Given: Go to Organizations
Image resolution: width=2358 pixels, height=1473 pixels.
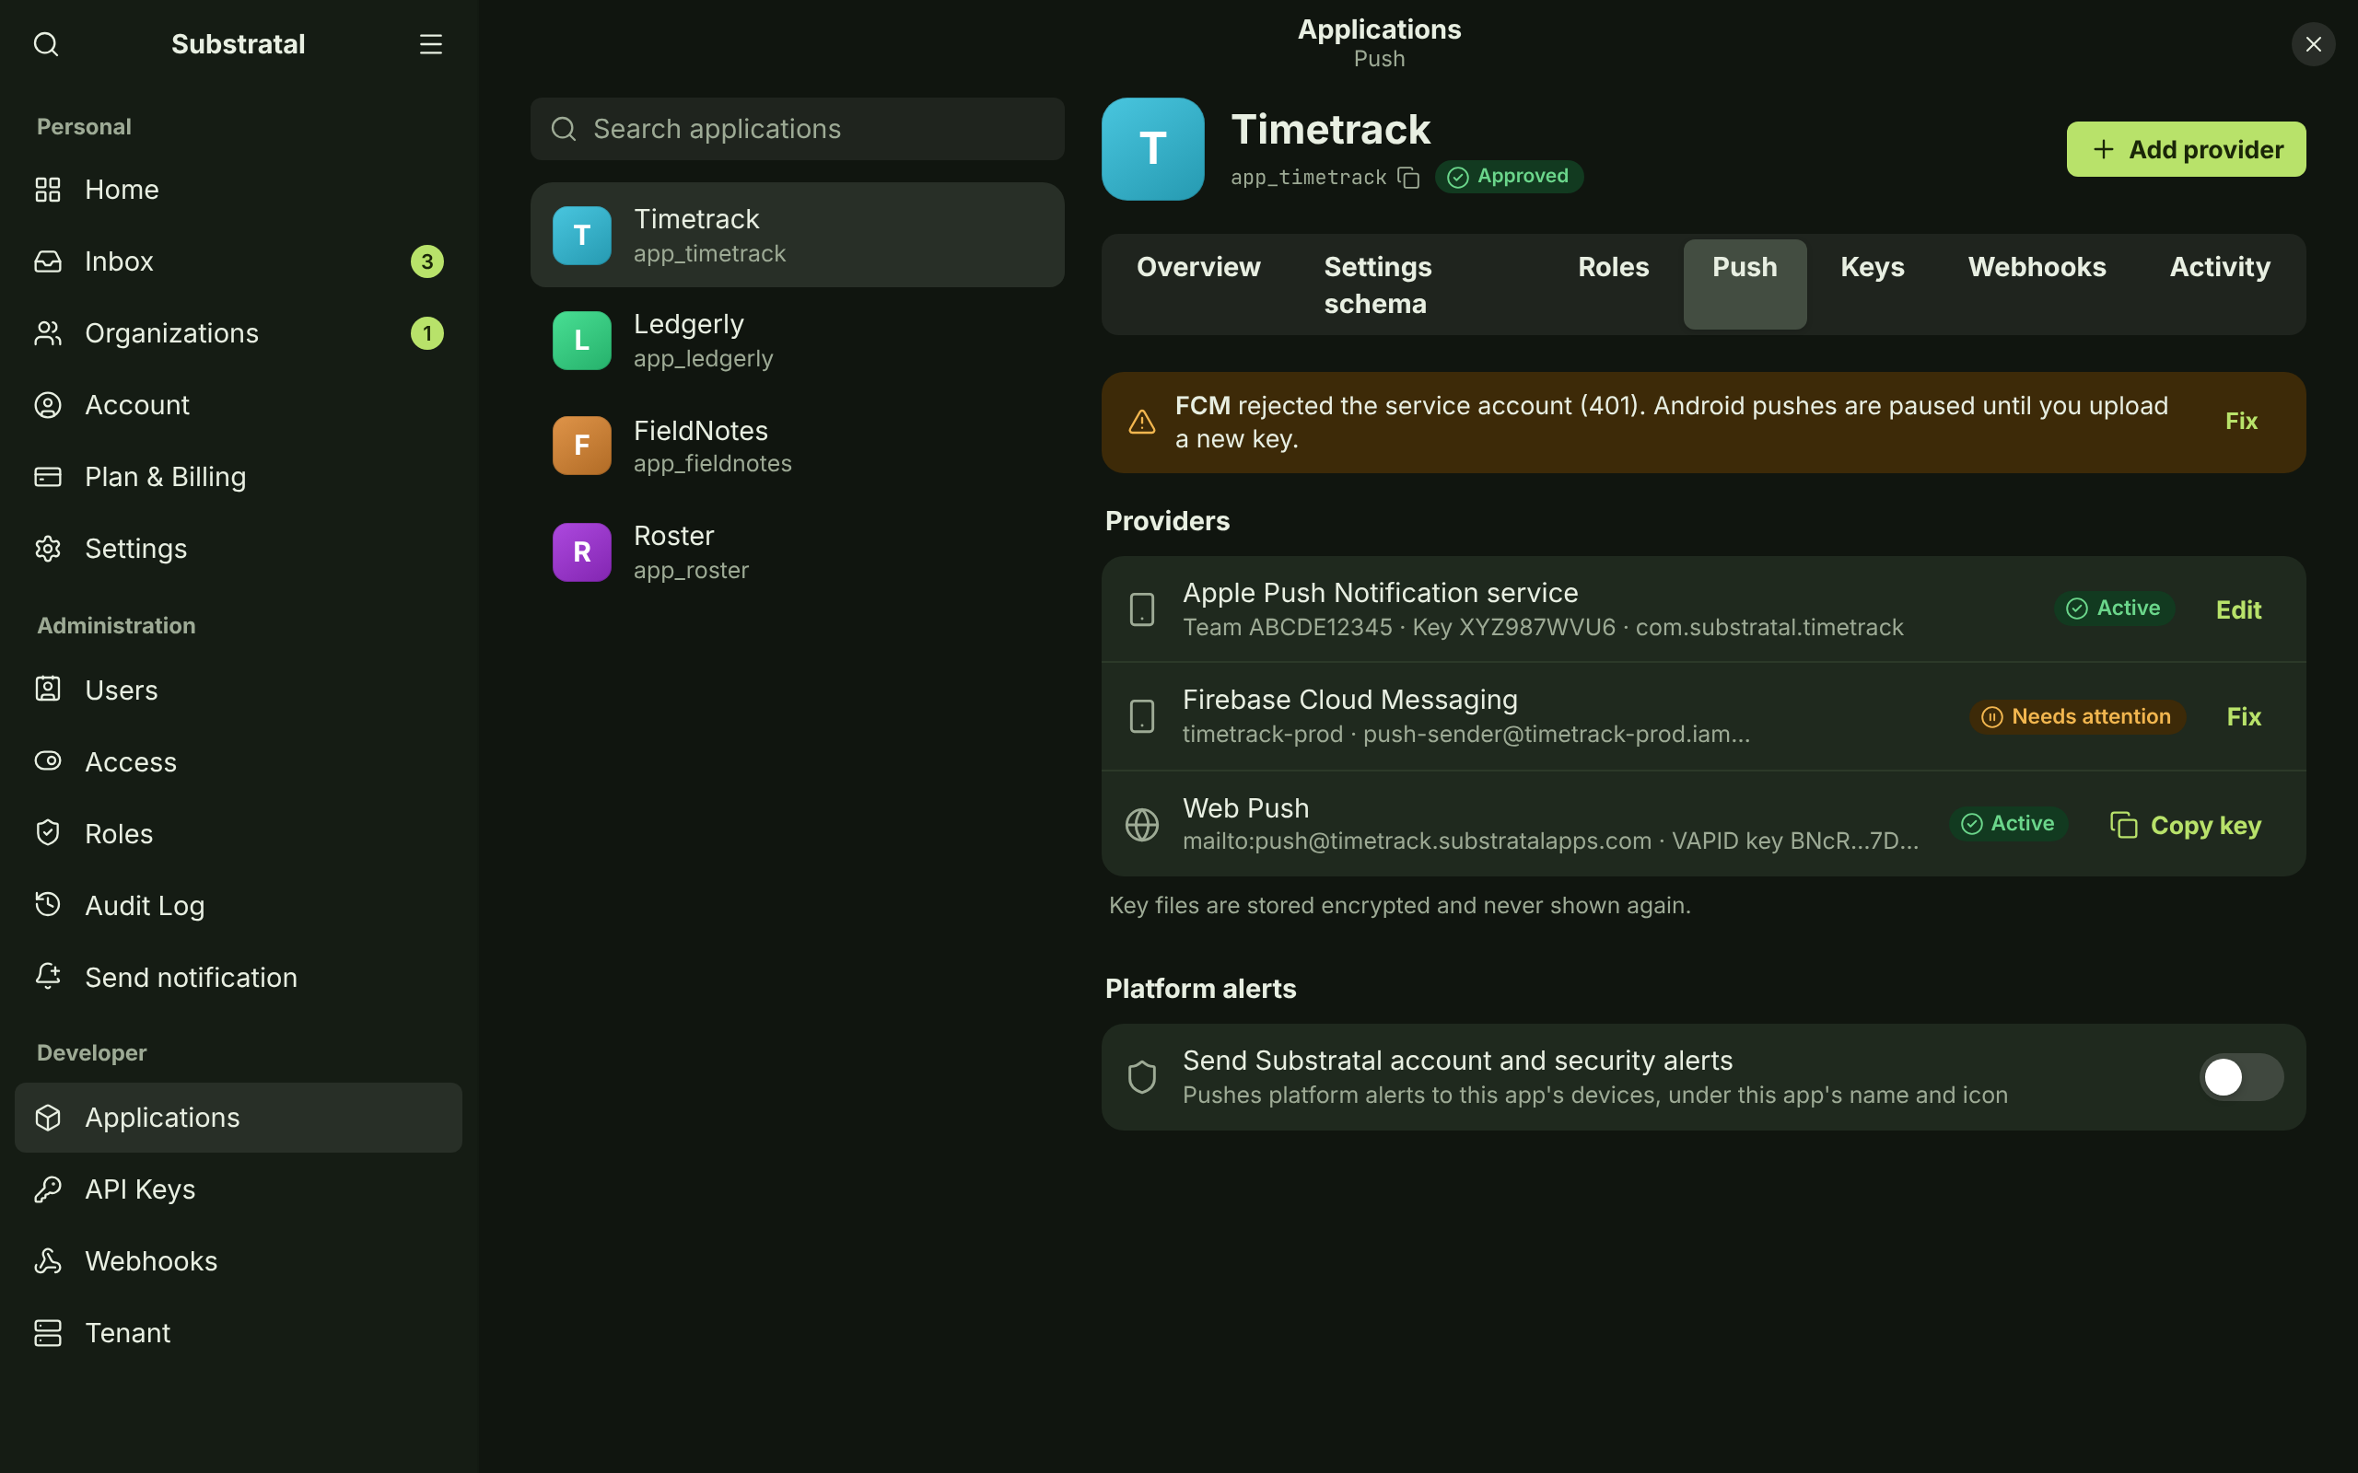Looking at the screenshot, I should [x=239, y=333].
